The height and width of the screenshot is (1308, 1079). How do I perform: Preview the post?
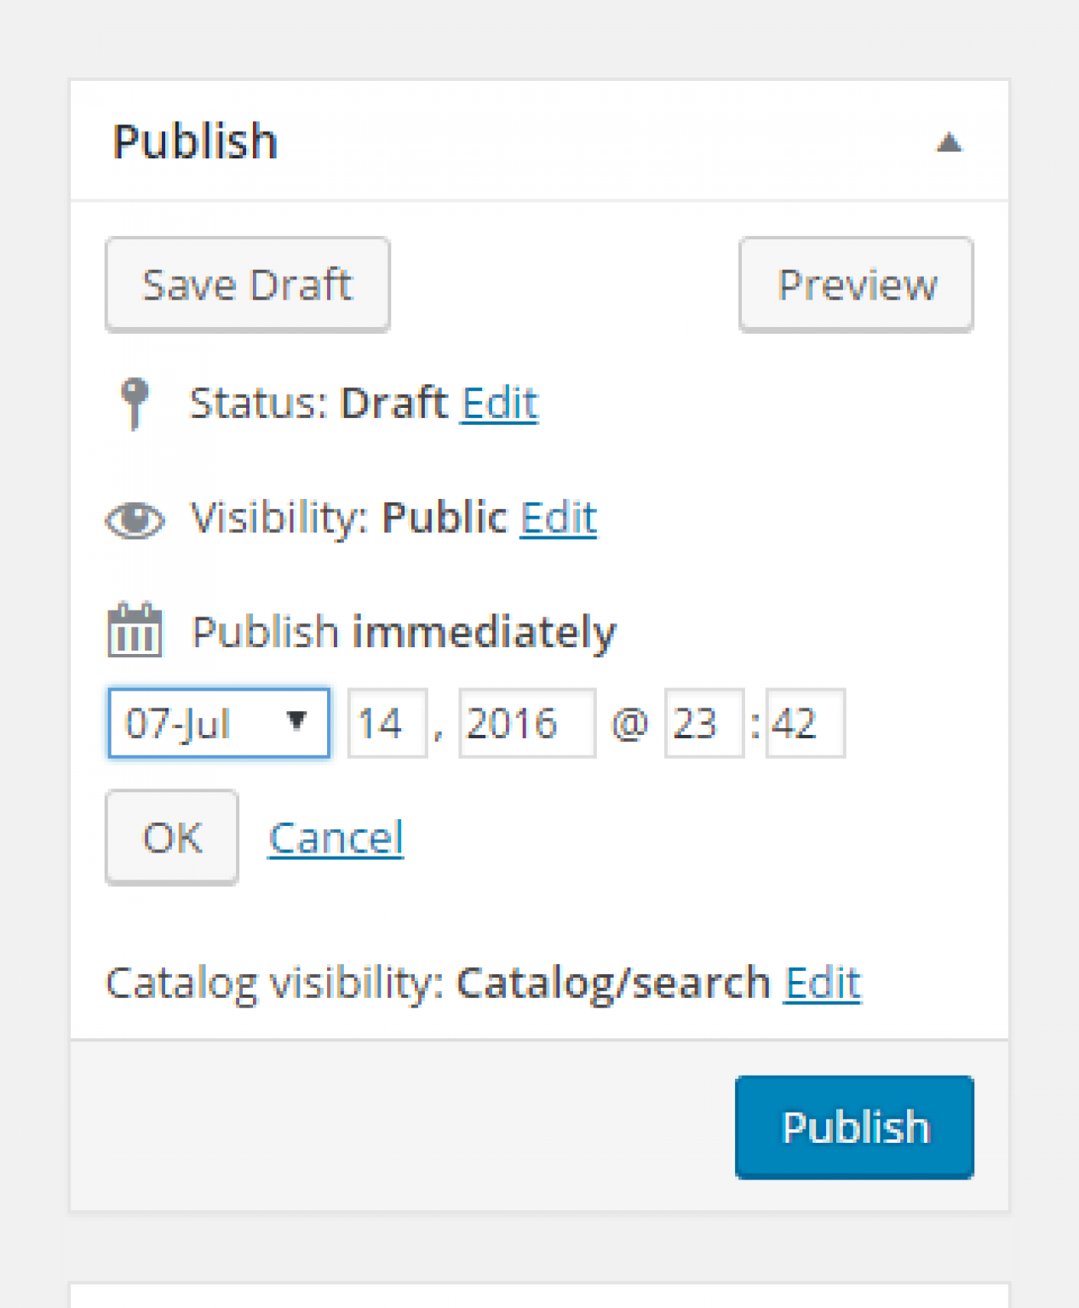[855, 284]
